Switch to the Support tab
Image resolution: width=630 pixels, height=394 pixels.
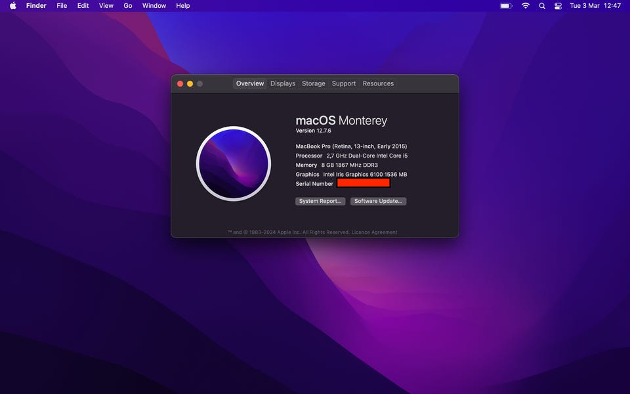pos(344,83)
